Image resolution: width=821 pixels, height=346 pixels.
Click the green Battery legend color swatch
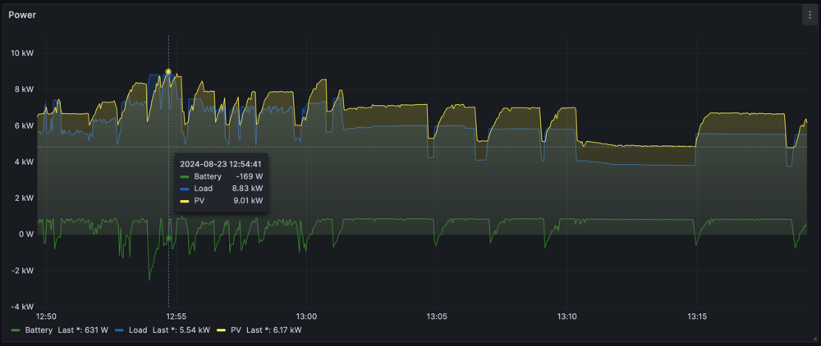[x=16, y=330]
